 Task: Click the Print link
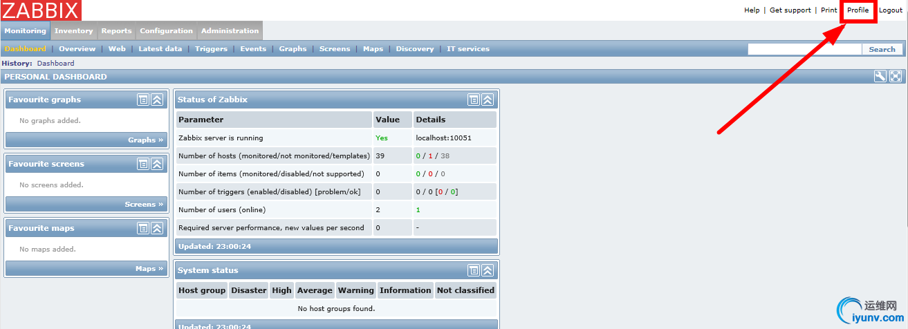[x=829, y=10]
